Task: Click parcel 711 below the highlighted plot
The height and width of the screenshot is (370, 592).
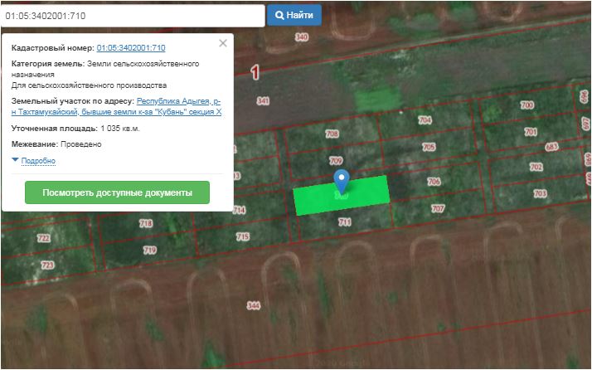Action: click(x=345, y=222)
